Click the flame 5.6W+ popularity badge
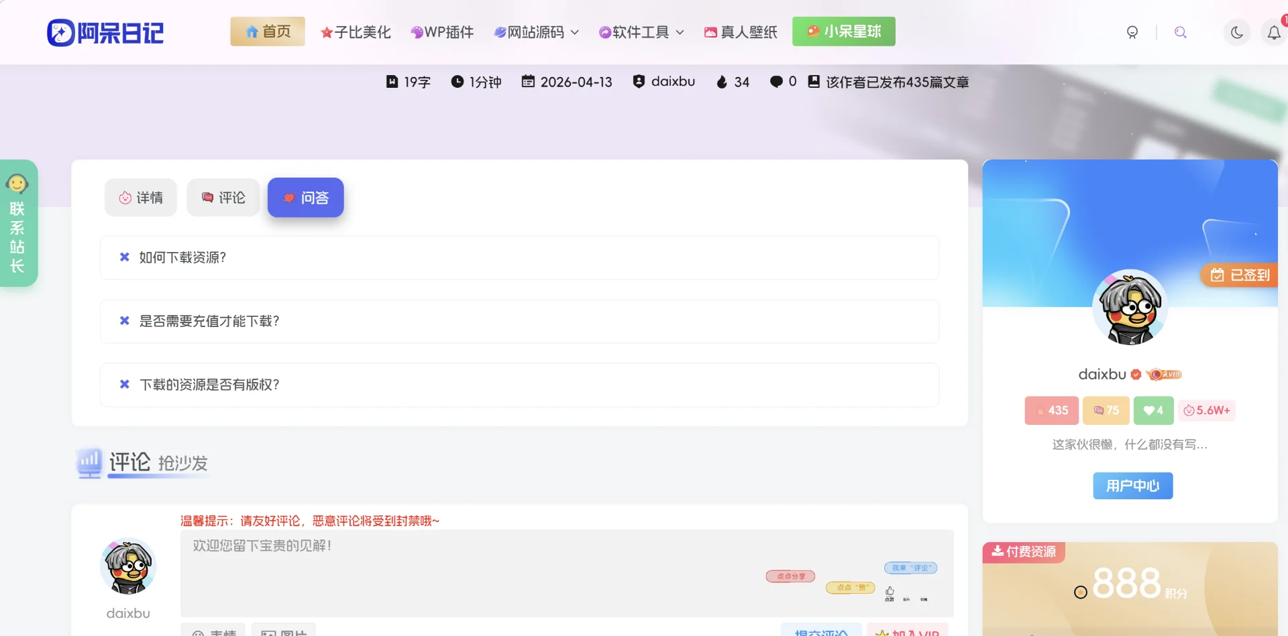The height and width of the screenshot is (636, 1288). 1207,410
